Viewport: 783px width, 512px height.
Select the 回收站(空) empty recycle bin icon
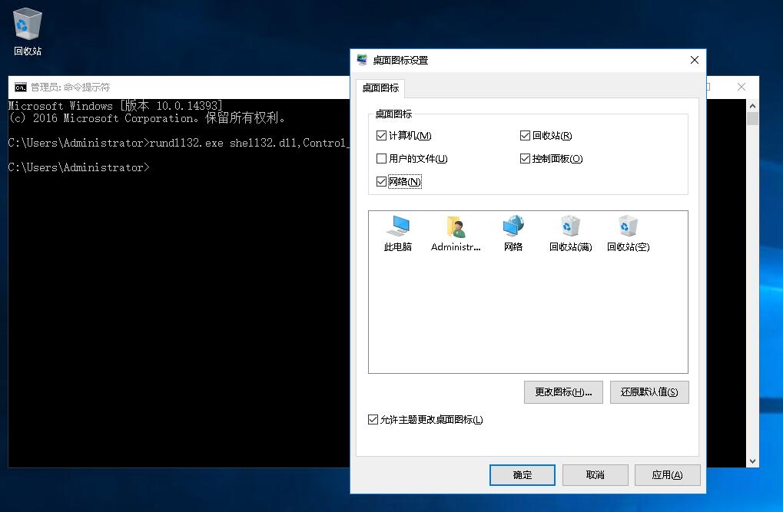tap(629, 233)
